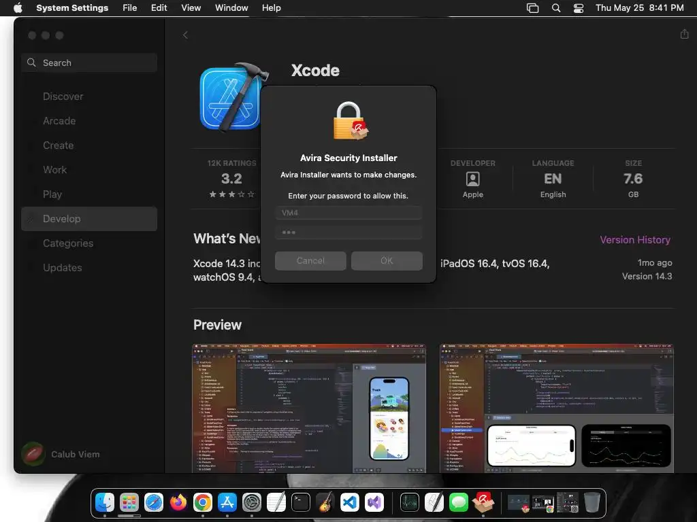
Task: Open Launchpad in the dock
Action: (x=129, y=502)
